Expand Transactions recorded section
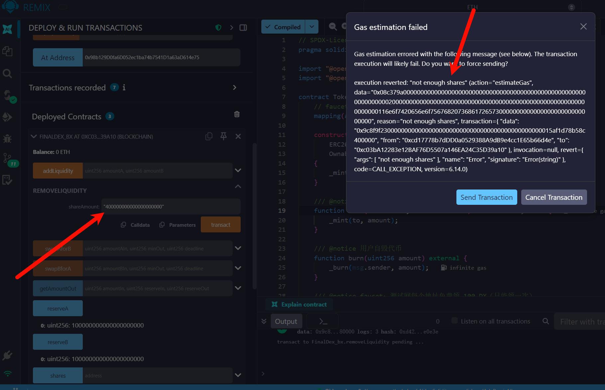The image size is (605, 390). [235, 87]
